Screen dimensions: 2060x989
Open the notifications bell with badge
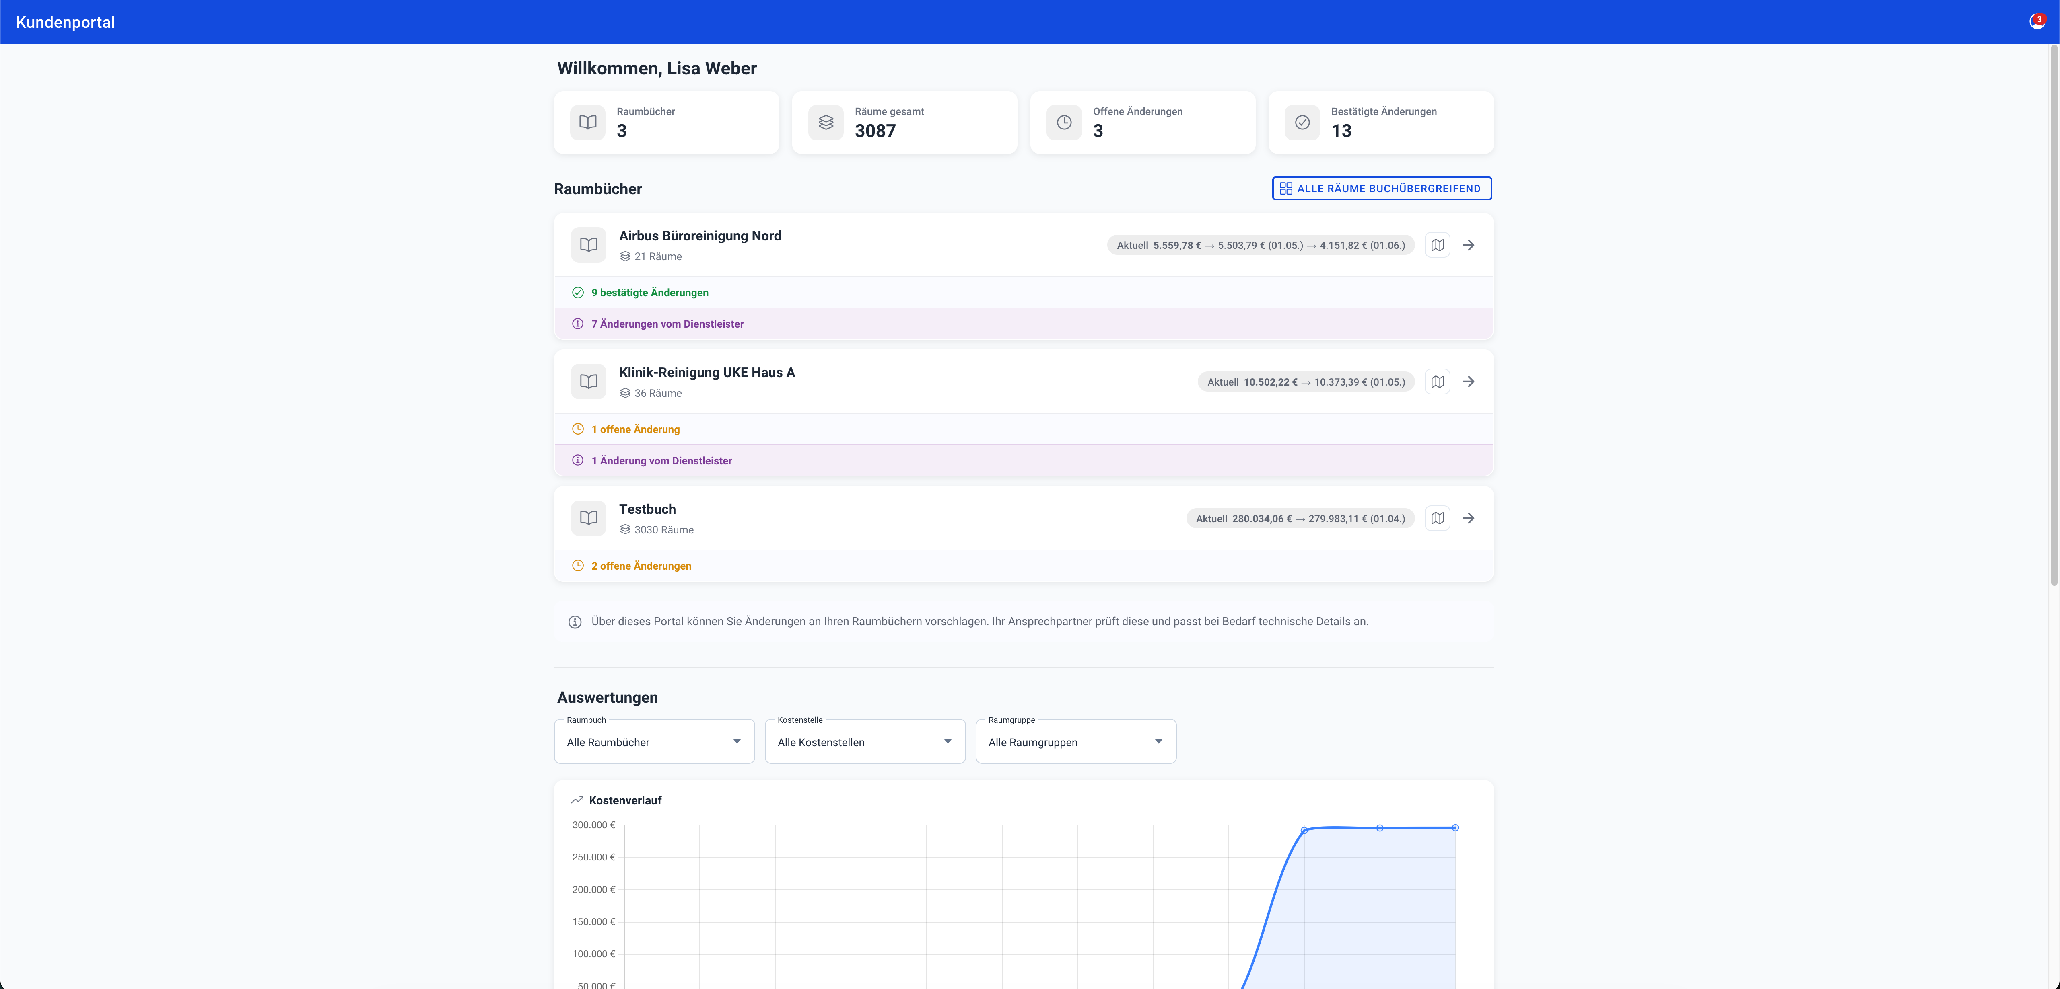point(2037,22)
